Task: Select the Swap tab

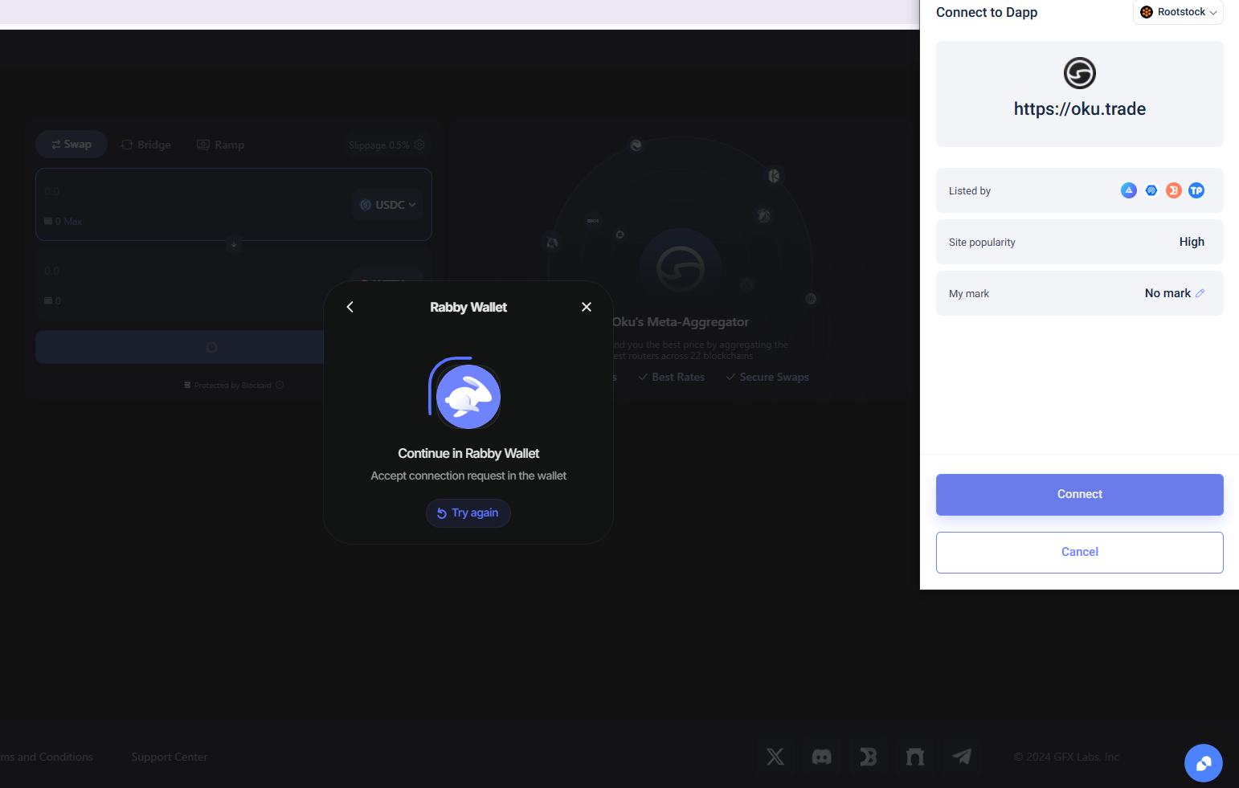Action: (x=72, y=145)
